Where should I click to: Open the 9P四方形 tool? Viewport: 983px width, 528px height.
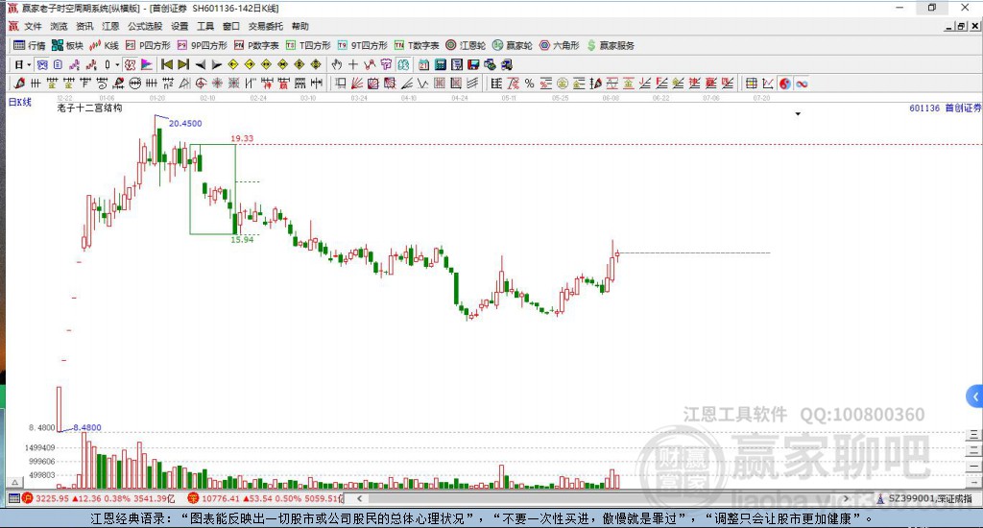(x=202, y=45)
